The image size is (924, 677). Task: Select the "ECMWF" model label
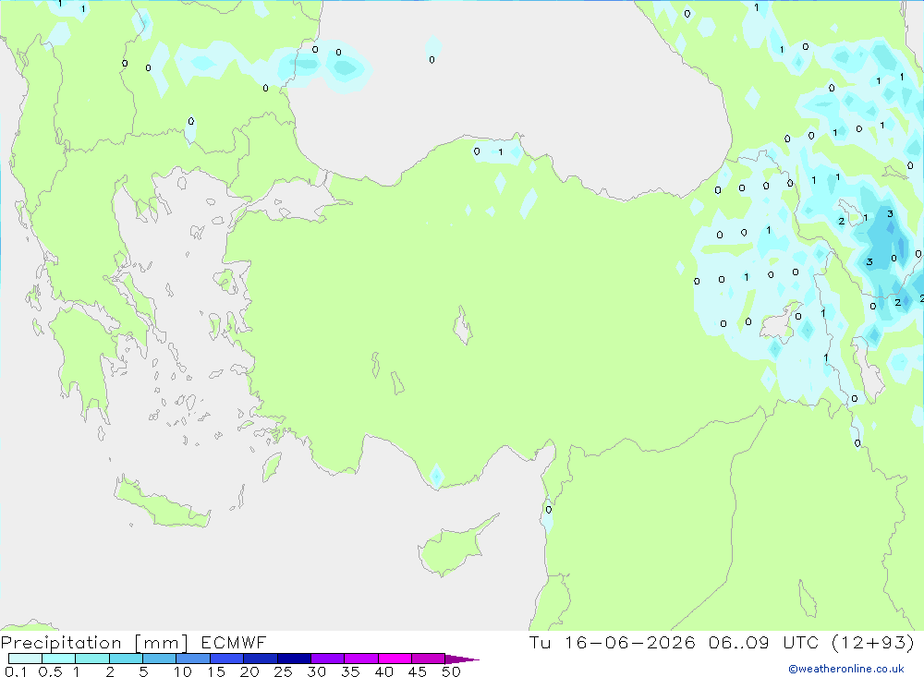234,642
